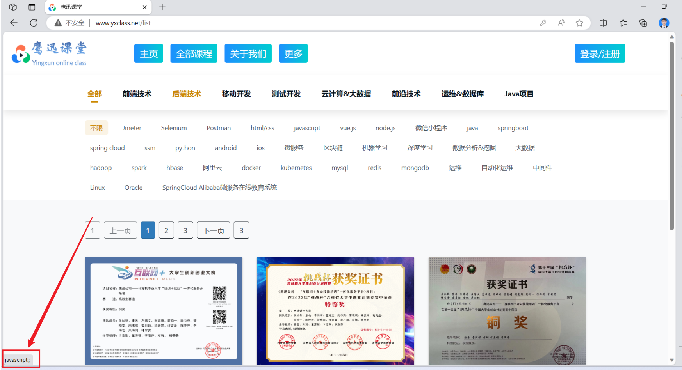Switch to the Java项目 category tab

(519, 94)
